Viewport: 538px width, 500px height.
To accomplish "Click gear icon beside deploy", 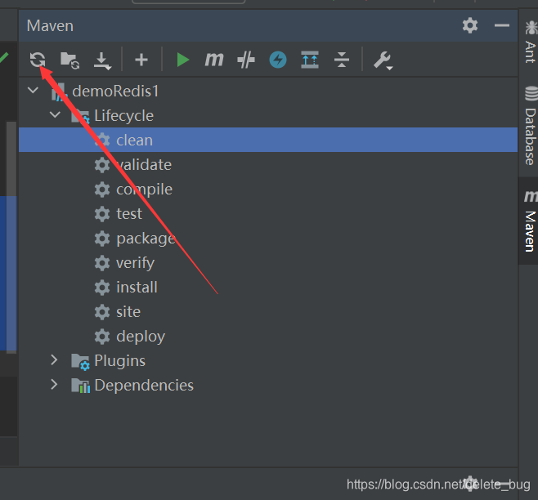I will pos(102,337).
